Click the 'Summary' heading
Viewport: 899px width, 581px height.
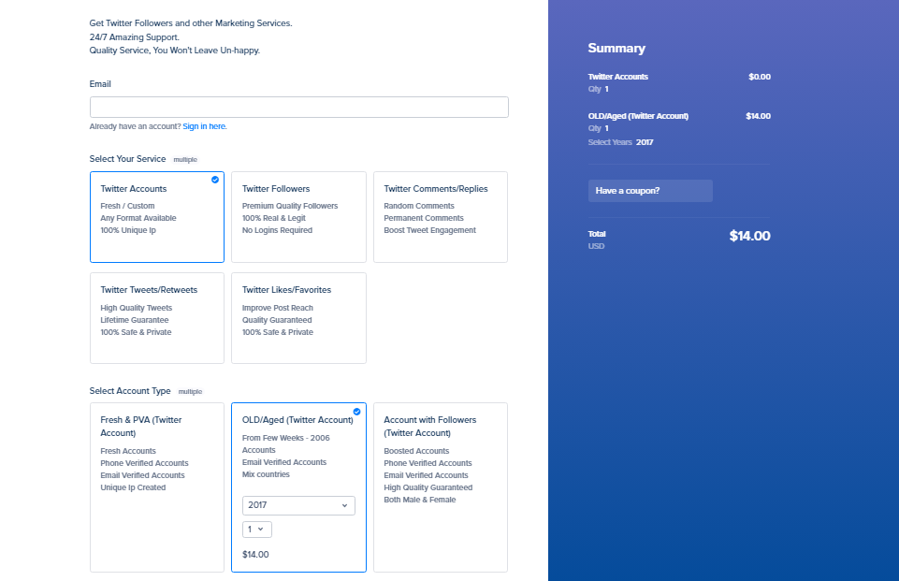(616, 48)
